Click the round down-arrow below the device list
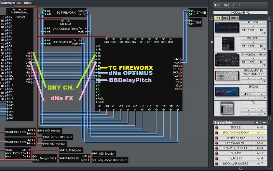 click(269, 118)
